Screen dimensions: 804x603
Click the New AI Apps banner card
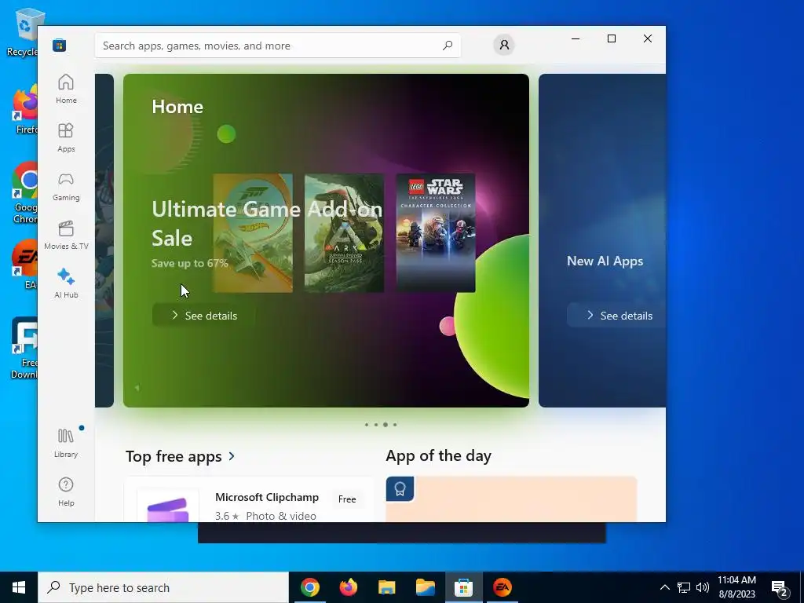pyautogui.click(x=602, y=240)
